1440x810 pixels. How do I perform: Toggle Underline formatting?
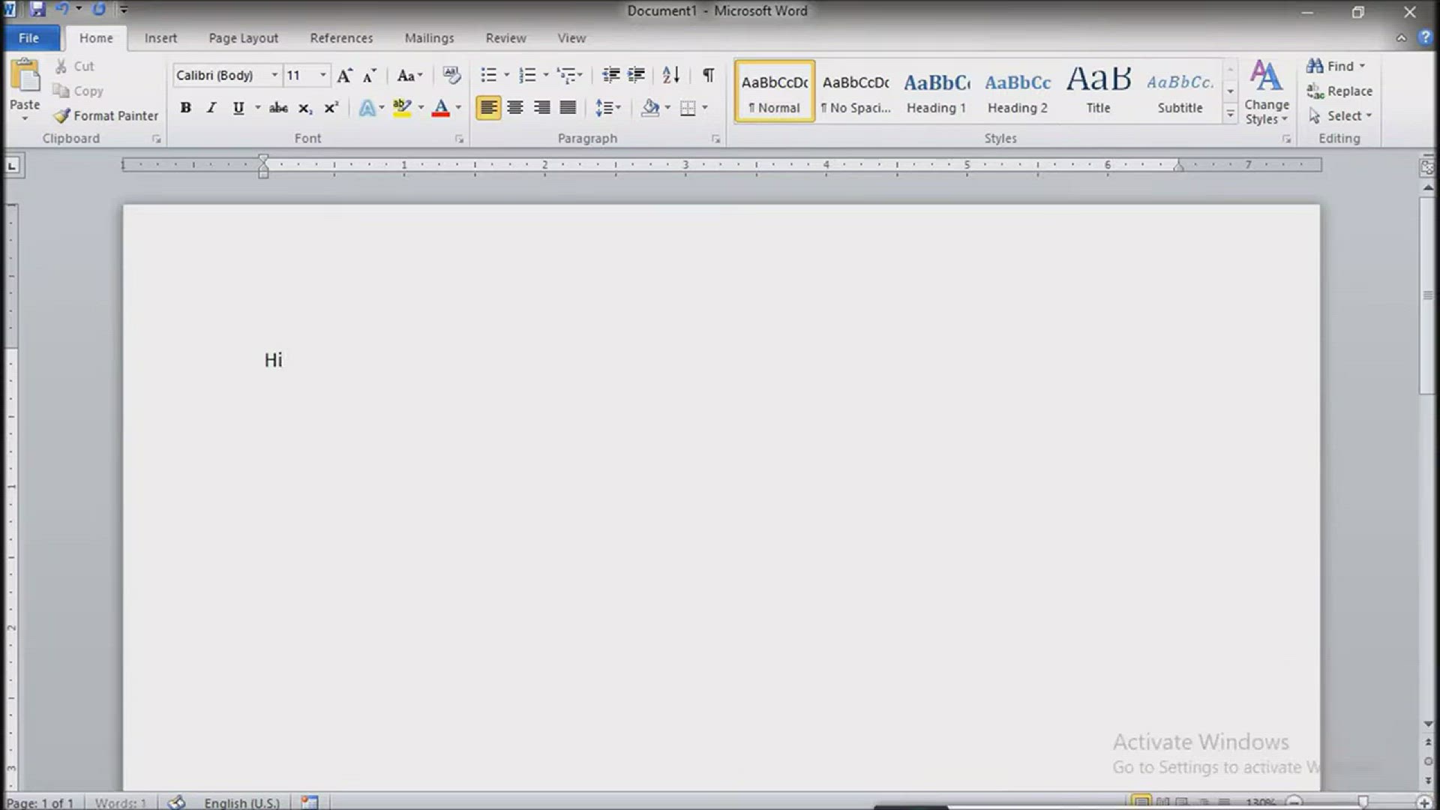pos(238,108)
